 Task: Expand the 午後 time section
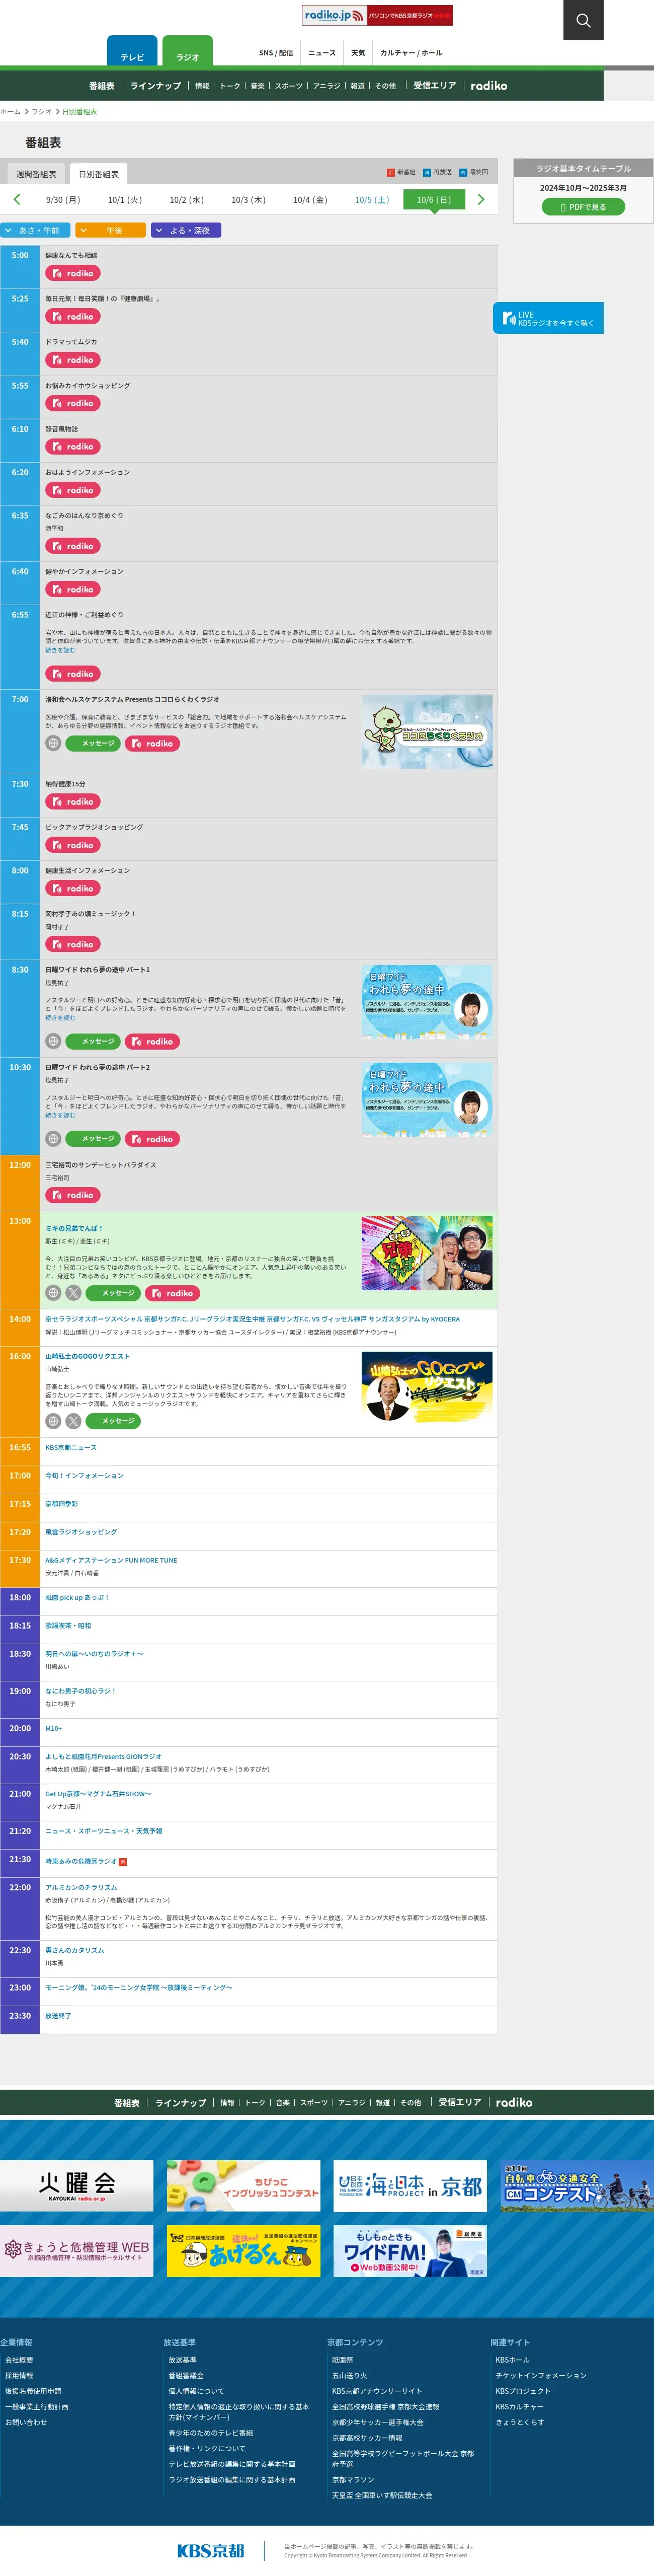click(x=110, y=230)
